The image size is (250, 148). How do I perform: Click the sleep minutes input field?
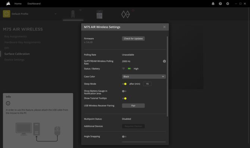click(x=147, y=84)
